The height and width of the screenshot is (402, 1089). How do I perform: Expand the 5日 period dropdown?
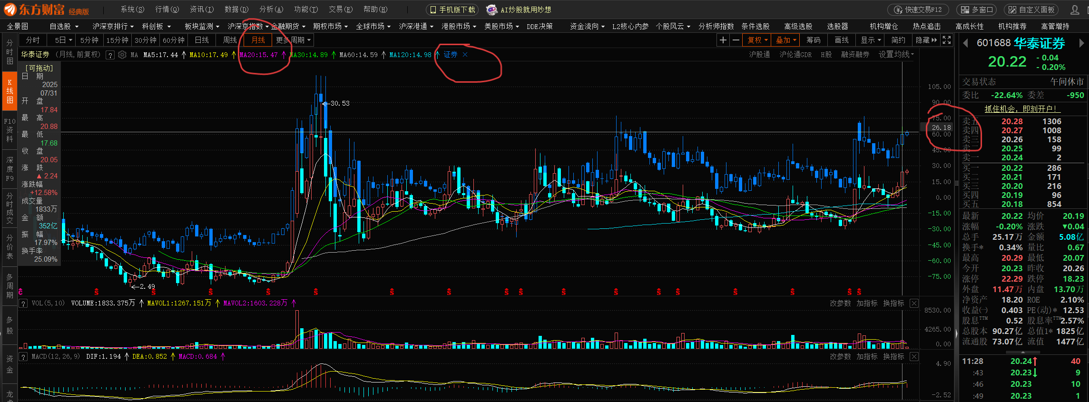click(x=63, y=40)
